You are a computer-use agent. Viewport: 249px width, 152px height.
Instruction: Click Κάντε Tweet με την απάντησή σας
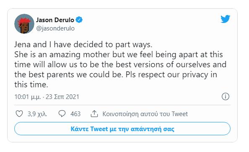122,129
